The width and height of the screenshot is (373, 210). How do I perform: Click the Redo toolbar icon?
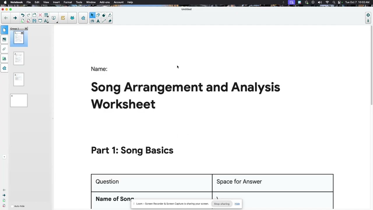(28, 15)
